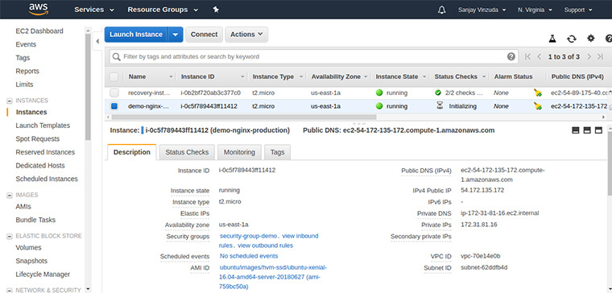Click alarm icon for demo-nginx row
Image resolution: width=612 pixels, height=293 pixels.
[x=538, y=106]
